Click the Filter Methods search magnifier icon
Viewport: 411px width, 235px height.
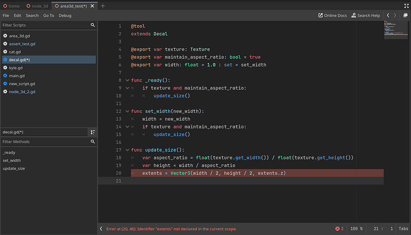coord(92,142)
